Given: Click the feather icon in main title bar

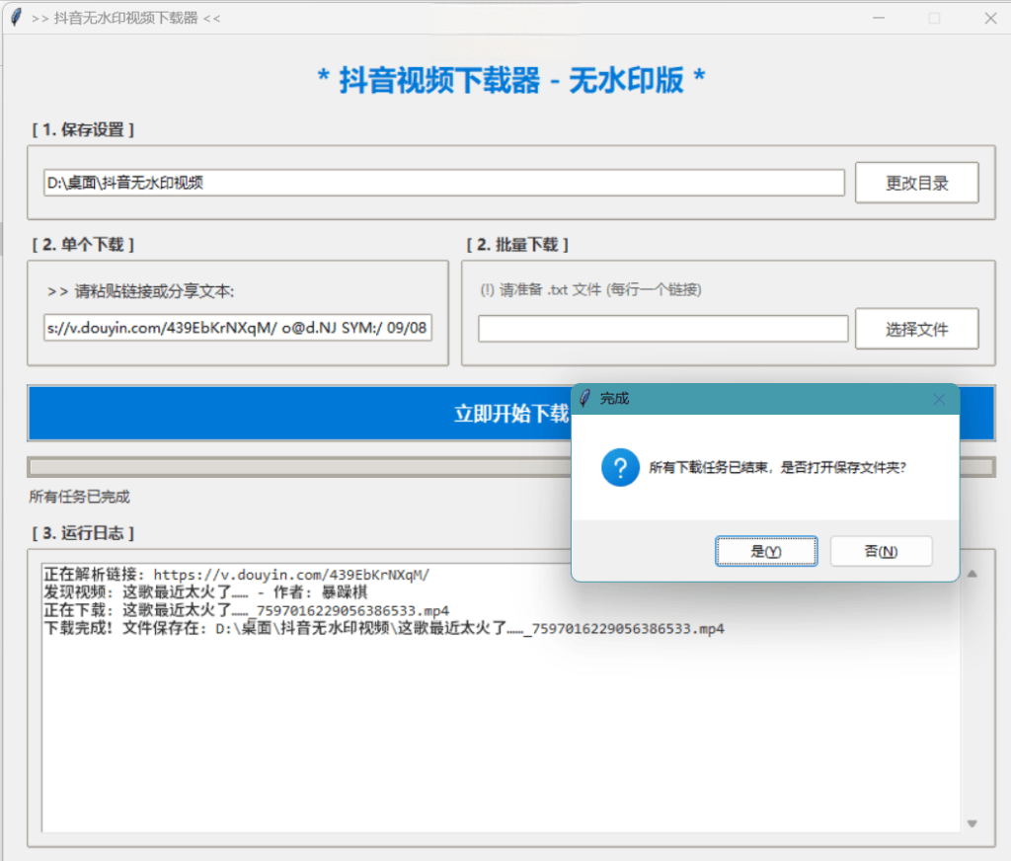Looking at the screenshot, I should 16,18.
